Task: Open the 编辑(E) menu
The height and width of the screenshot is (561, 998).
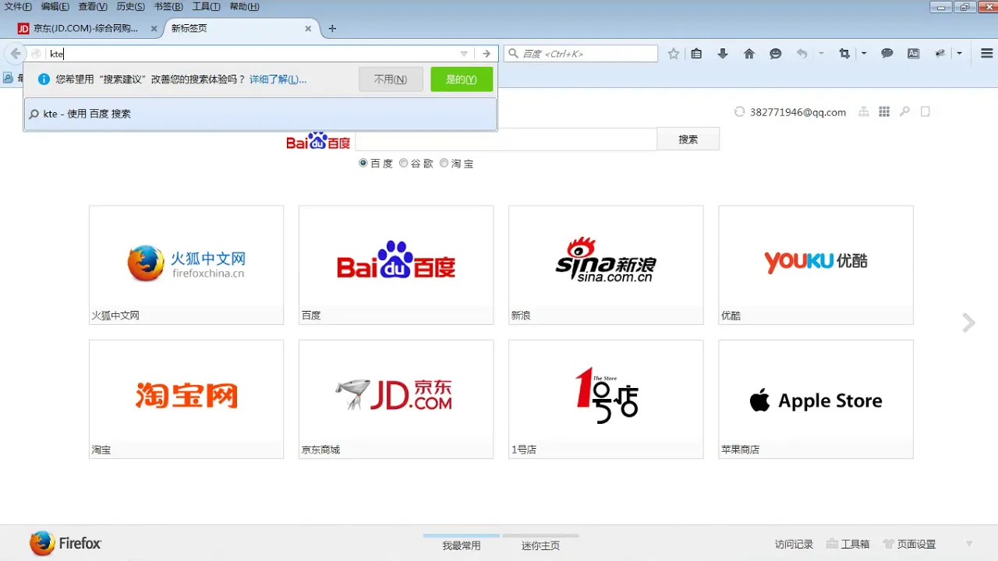Action: (55, 6)
